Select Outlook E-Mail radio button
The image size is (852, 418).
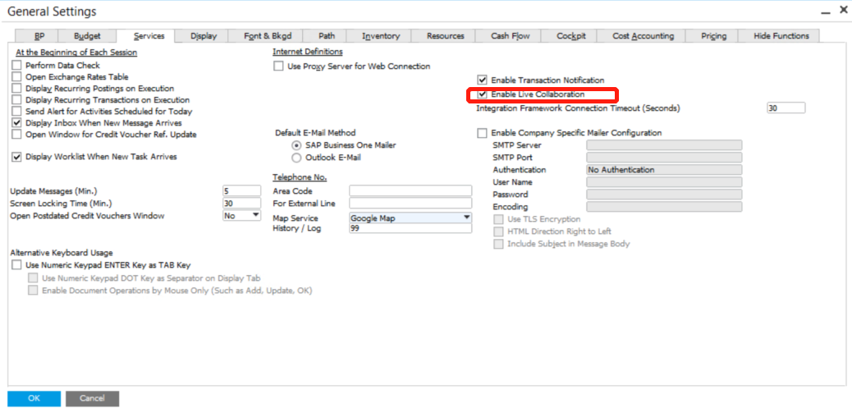(x=296, y=158)
